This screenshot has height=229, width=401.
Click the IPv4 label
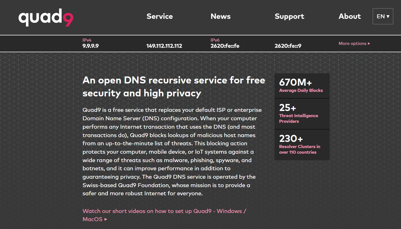tap(87, 40)
